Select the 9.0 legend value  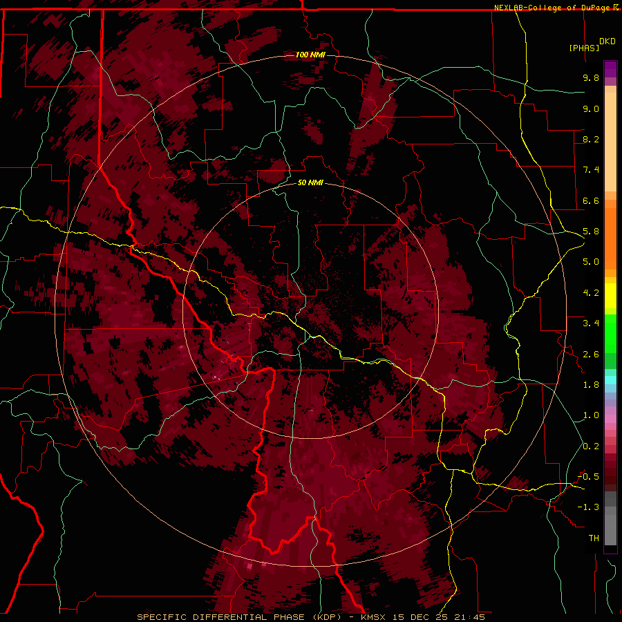591,109
